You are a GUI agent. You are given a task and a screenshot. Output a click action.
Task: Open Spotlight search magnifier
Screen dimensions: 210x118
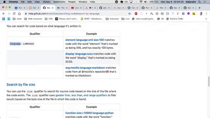(199, 2)
